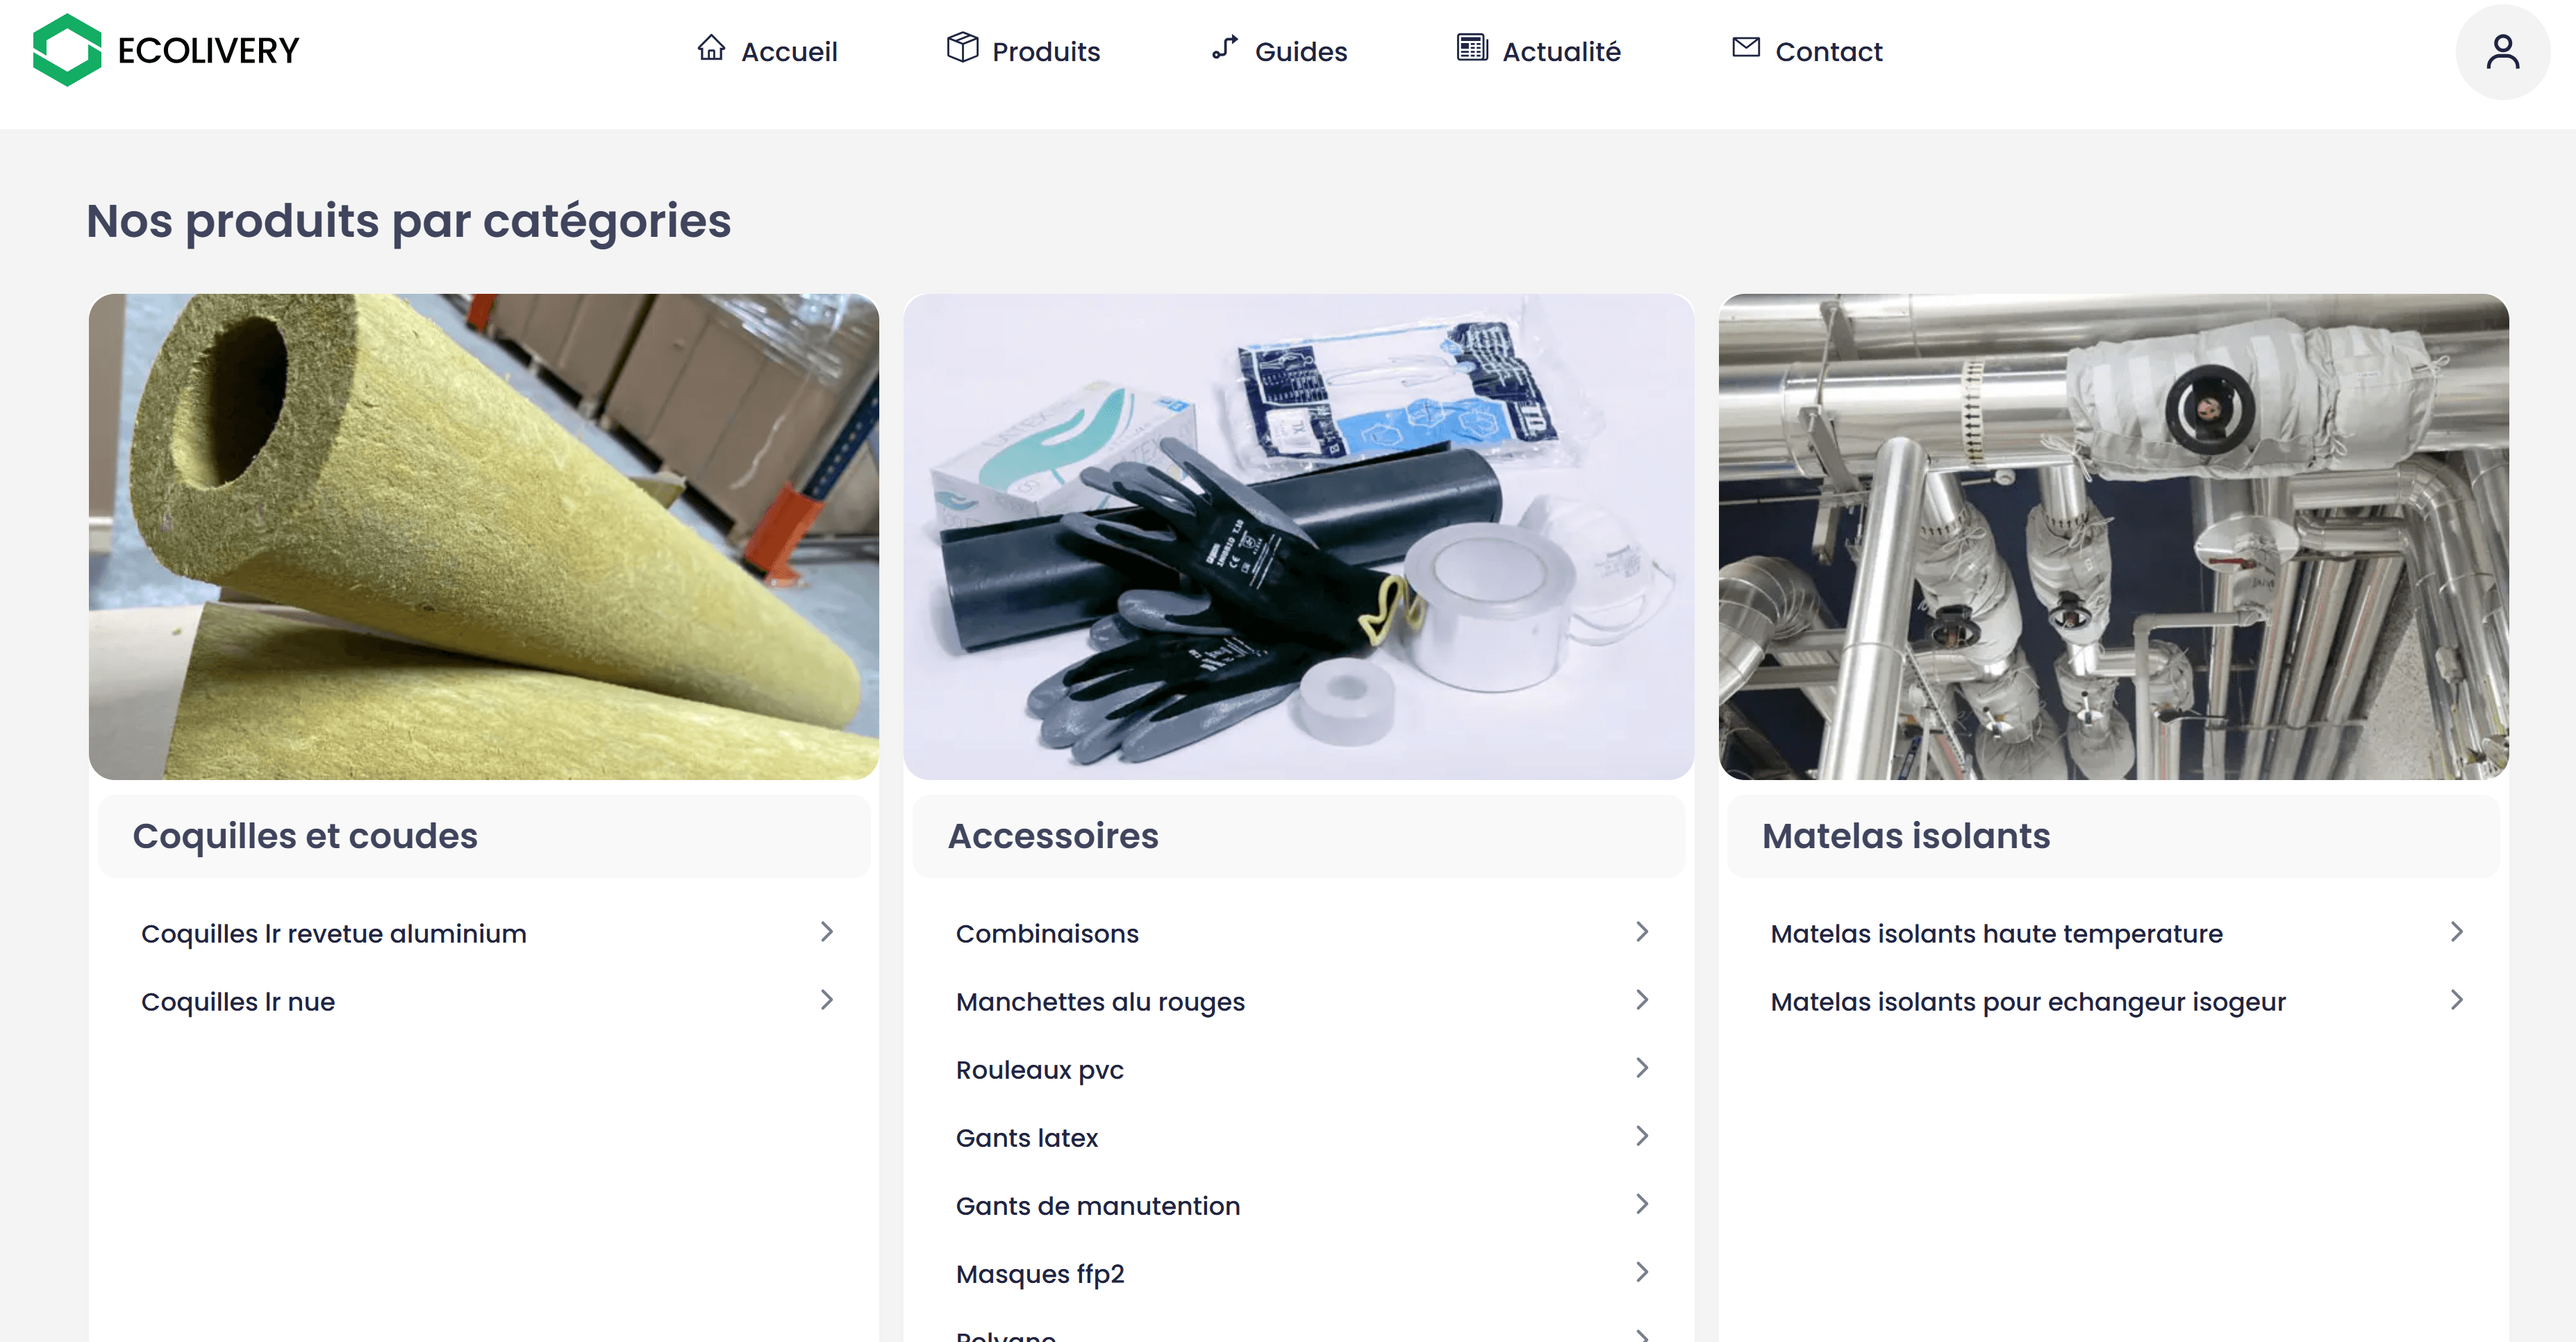The image size is (2576, 1342).
Task: Expand Matelas isolants haute temperature arrow
Action: 2457,932
